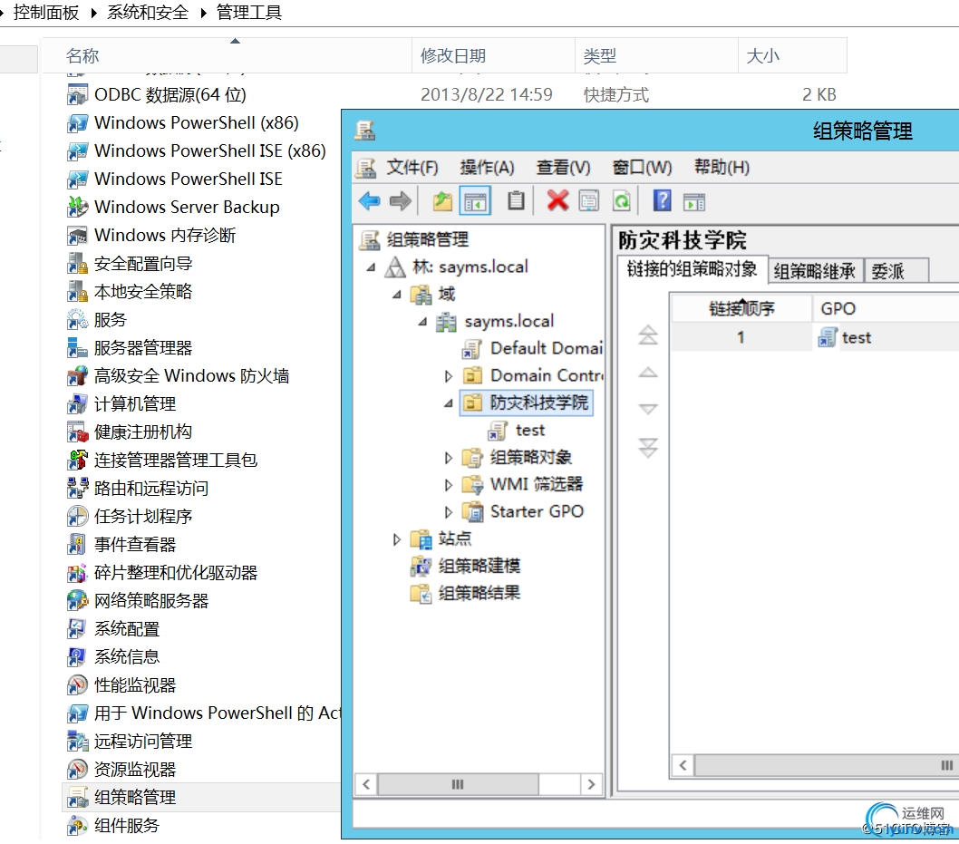
Task: Select 组策略结果 node in the tree
Action: [479, 593]
